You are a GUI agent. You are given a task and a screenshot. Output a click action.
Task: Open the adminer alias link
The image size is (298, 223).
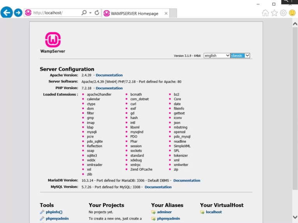164,212
